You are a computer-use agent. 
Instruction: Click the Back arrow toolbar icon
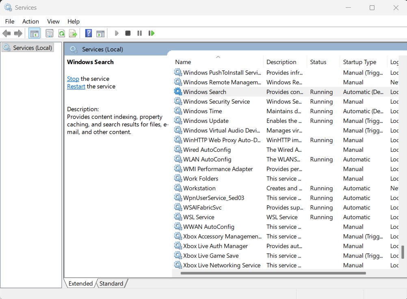click(6, 33)
